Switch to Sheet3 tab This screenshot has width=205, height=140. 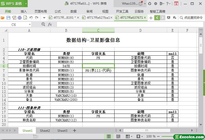(62, 131)
